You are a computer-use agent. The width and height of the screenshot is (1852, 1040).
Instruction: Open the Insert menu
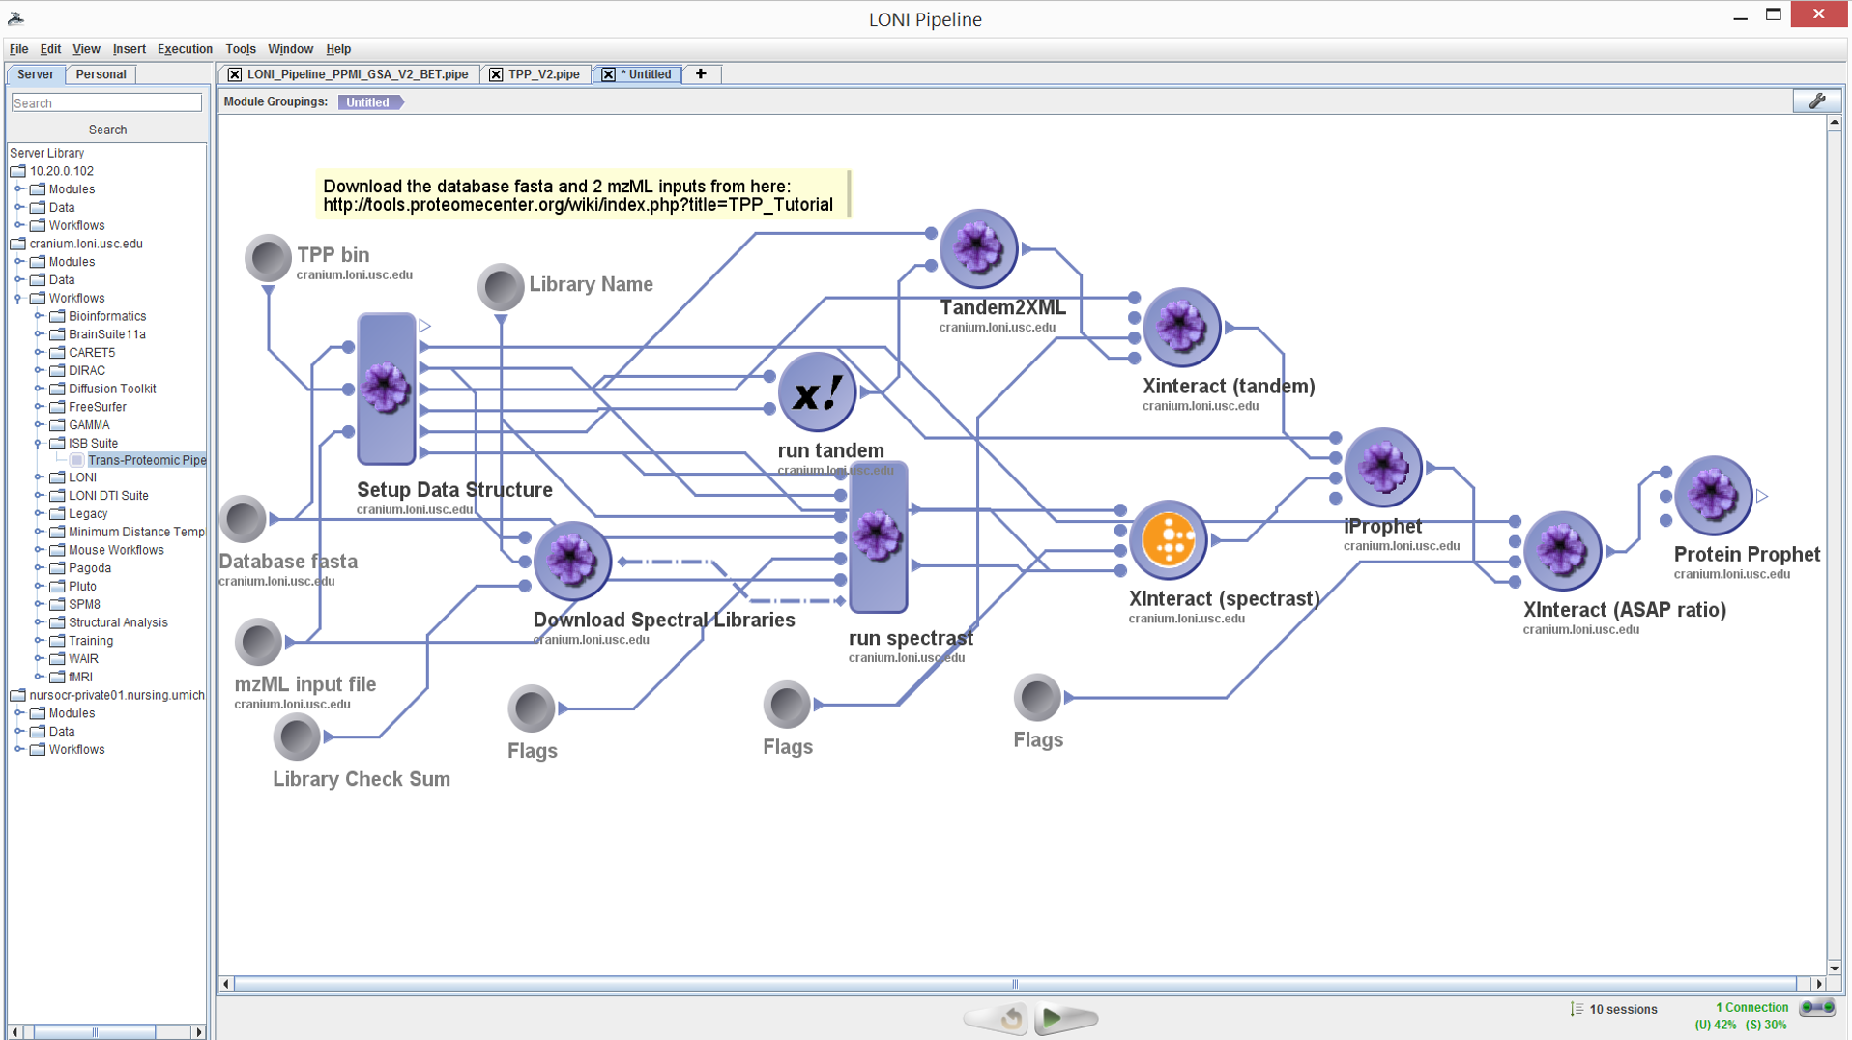click(x=129, y=49)
